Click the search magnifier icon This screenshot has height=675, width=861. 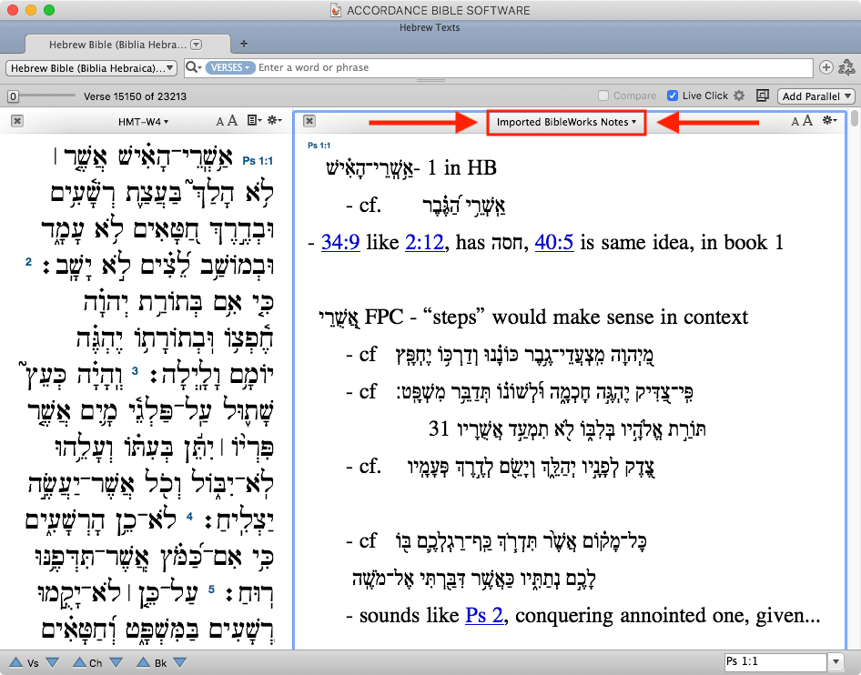tap(193, 67)
